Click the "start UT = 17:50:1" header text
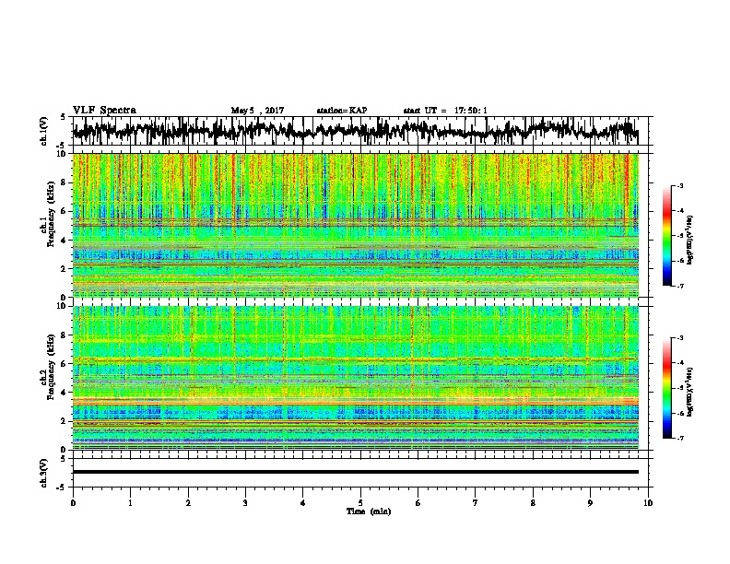This screenshot has height=564, width=730. click(445, 111)
